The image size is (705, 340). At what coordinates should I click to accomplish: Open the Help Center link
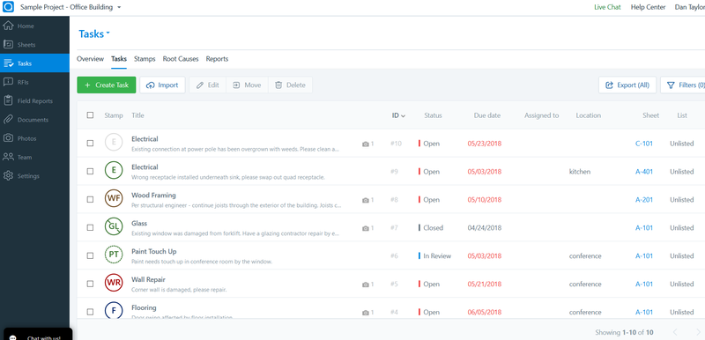pyautogui.click(x=648, y=7)
